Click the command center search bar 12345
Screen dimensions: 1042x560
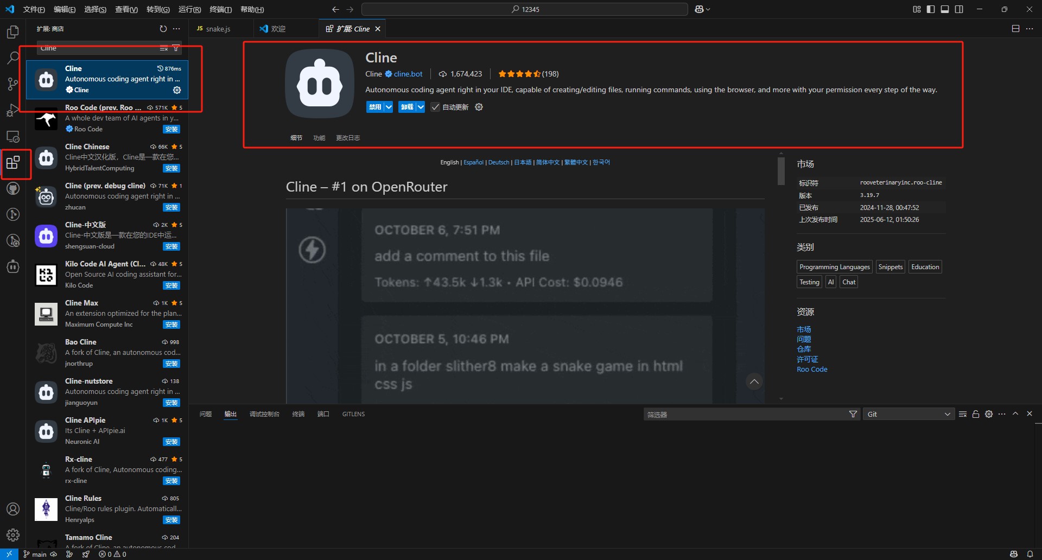tap(525, 9)
